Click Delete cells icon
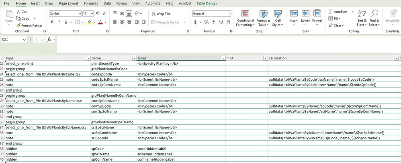Screen dimensions: 401x163 point(305,13)
